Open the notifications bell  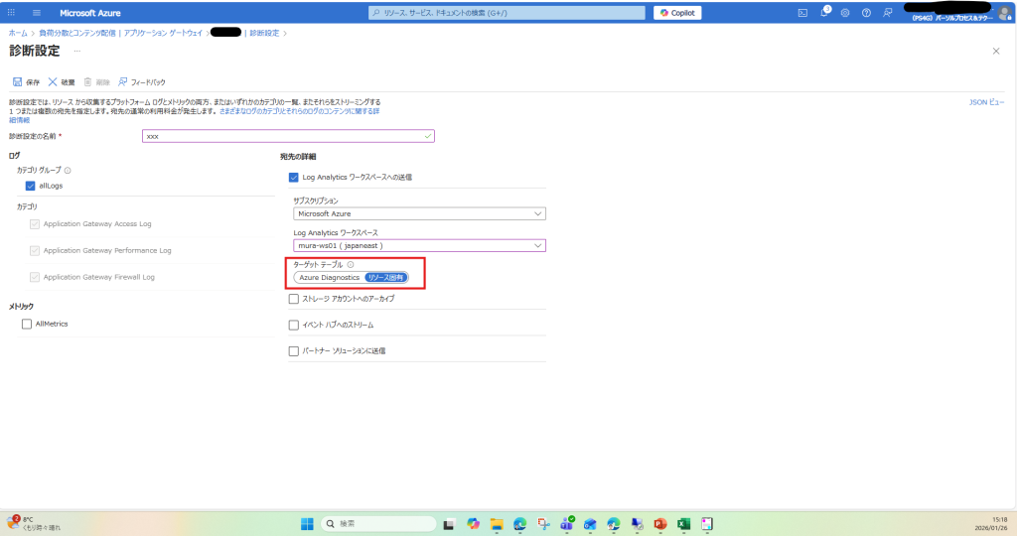point(824,13)
